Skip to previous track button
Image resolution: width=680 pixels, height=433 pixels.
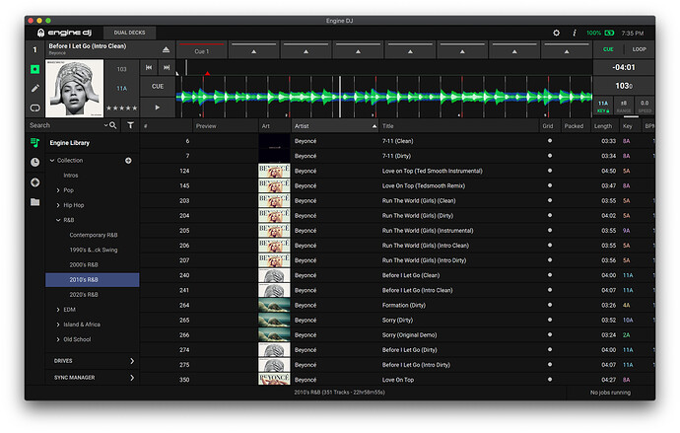149,67
